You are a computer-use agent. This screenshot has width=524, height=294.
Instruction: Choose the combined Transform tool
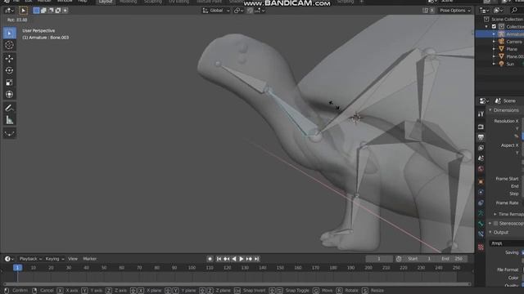(x=9, y=95)
